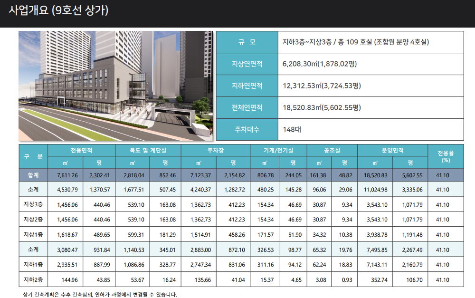Select '135.66' in 지하2층 row

(x=203, y=280)
